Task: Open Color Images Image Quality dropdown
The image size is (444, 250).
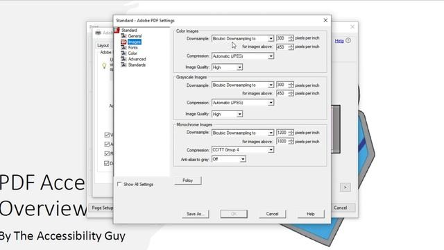Action: [x=227, y=67]
